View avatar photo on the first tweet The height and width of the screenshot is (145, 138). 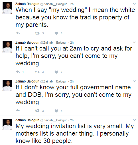point(7,8)
